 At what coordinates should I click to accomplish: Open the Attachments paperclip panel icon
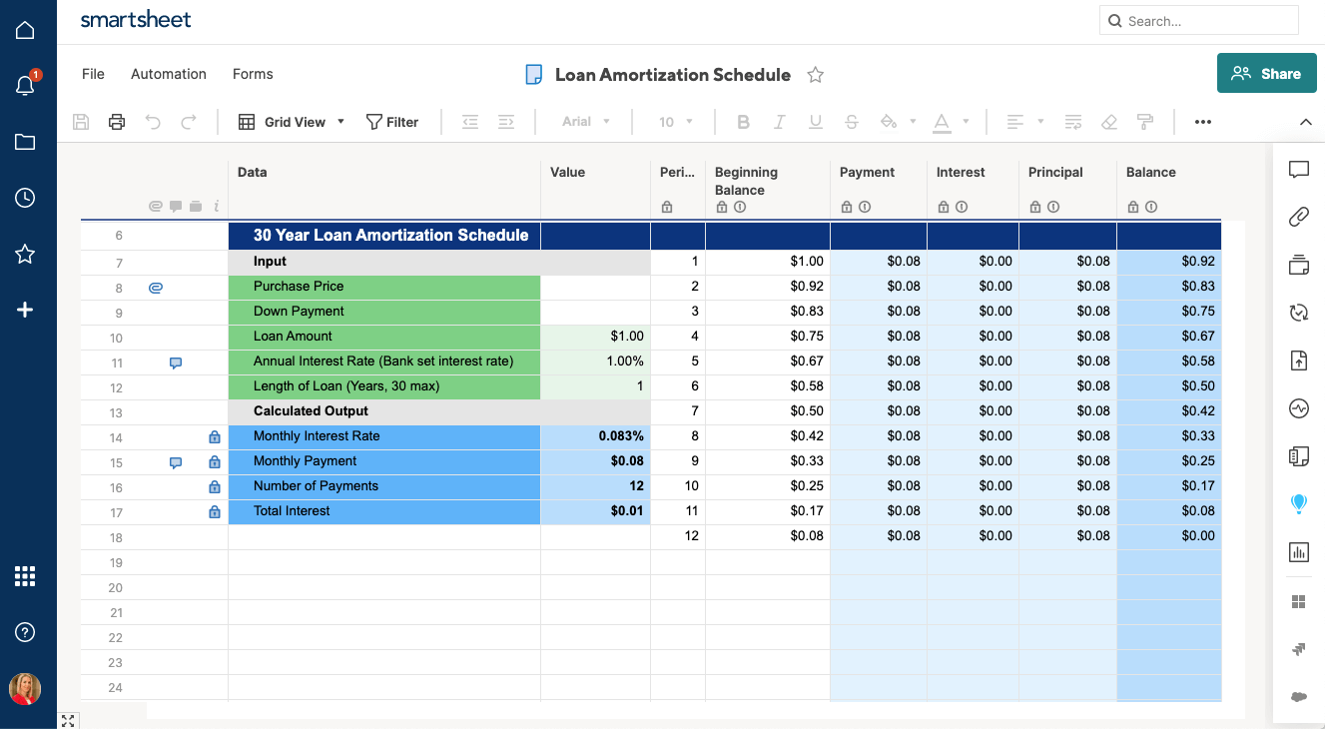point(1298,217)
